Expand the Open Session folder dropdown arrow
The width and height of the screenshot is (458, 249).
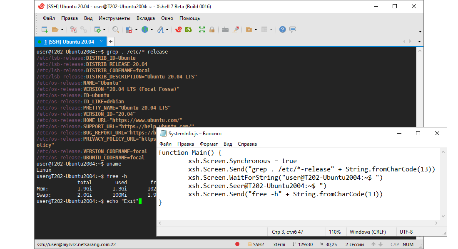click(62, 30)
